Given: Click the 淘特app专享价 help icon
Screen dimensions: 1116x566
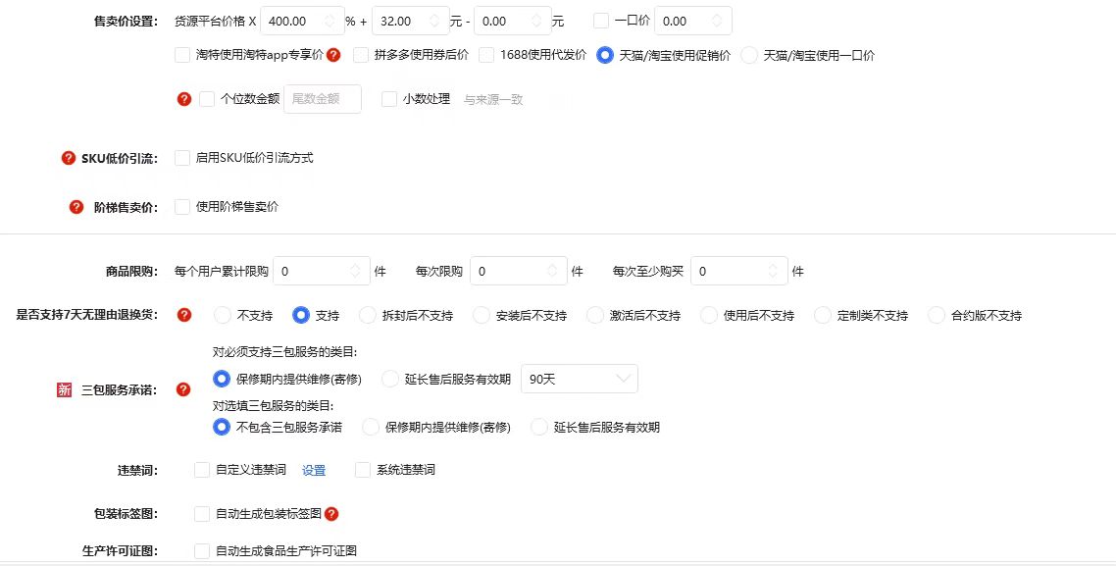Looking at the screenshot, I should pyautogui.click(x=333, y=55).
